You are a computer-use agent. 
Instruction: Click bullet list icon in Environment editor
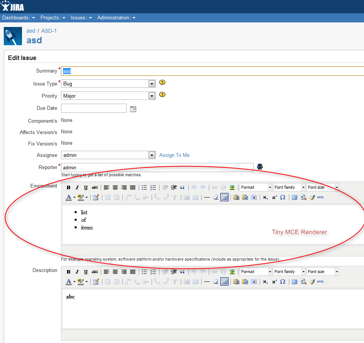tap(144, 187)
